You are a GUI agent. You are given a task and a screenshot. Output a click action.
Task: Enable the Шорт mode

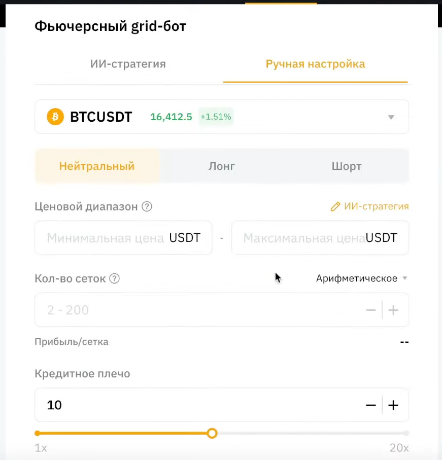[347, 166]
